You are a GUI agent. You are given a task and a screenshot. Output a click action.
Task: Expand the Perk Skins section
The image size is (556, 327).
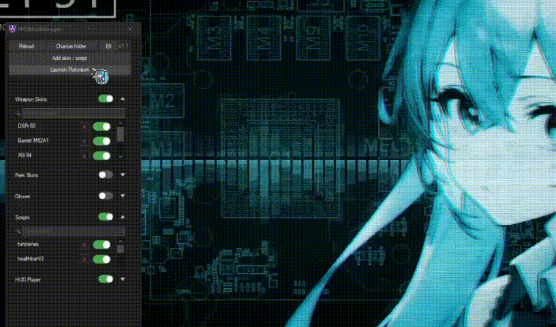[123, 174]
